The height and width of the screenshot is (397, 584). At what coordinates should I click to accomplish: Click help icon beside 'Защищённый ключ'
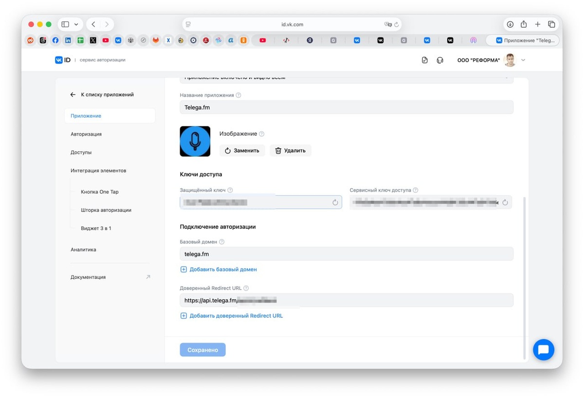230,190
